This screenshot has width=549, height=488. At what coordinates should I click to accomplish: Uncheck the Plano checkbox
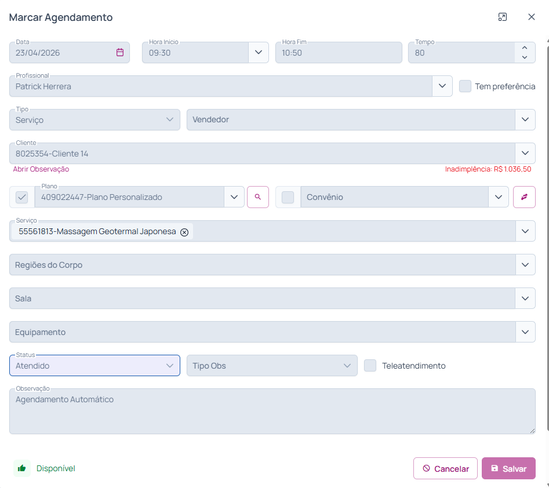[x=22, y=197]
